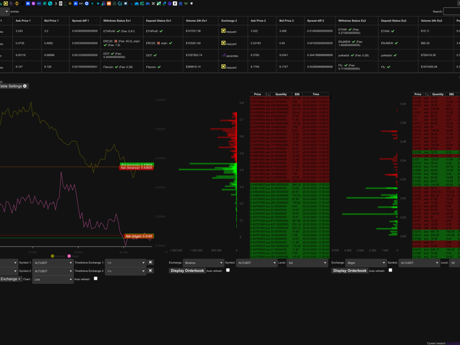Open the blue swirl exchange icon
The width and height of the screenshot is (460, 345).
click(120, 4)
